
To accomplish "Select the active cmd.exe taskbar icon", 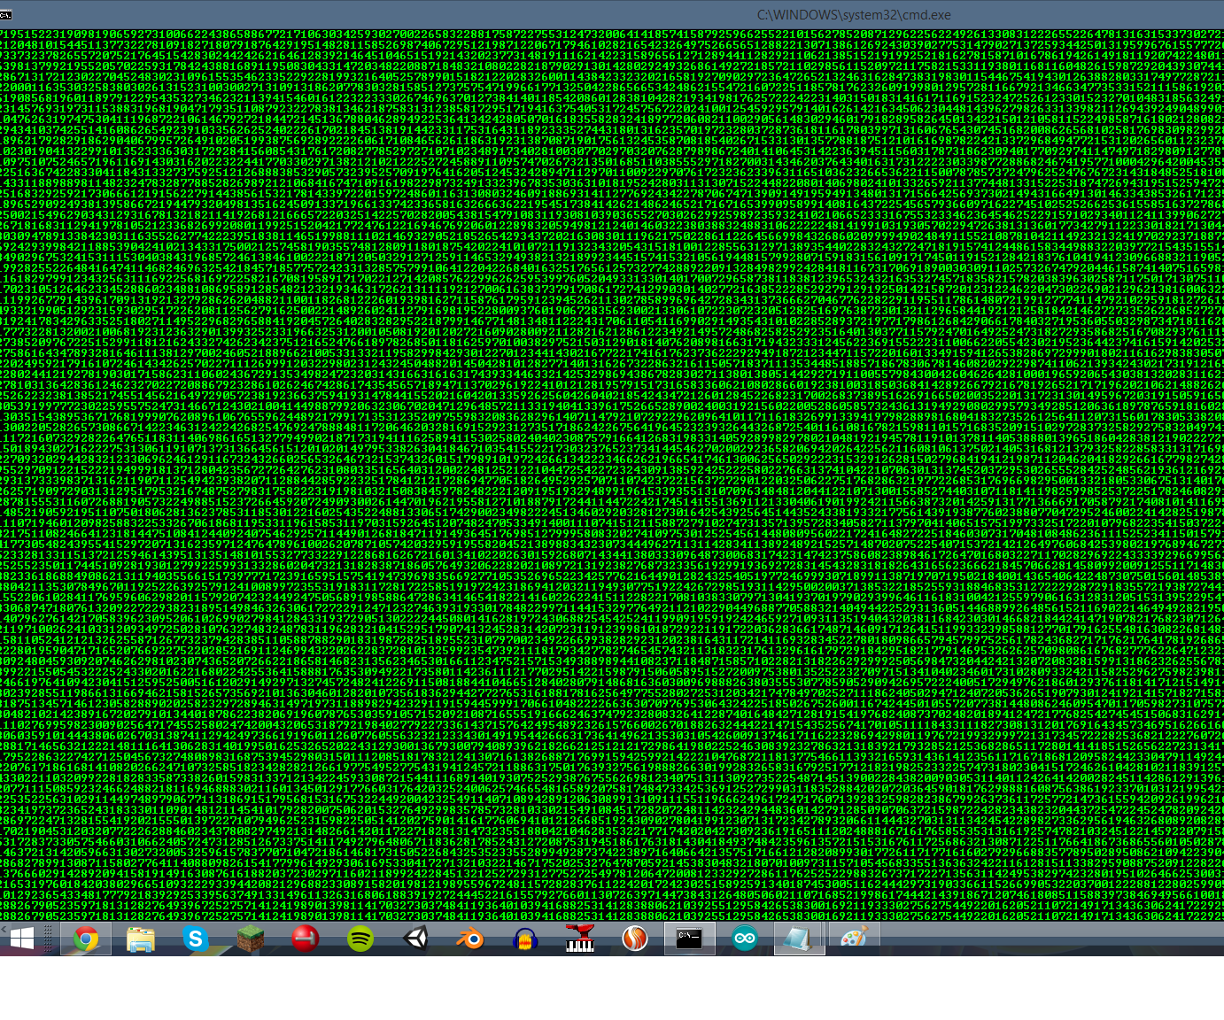I will (x=690, y=940).
